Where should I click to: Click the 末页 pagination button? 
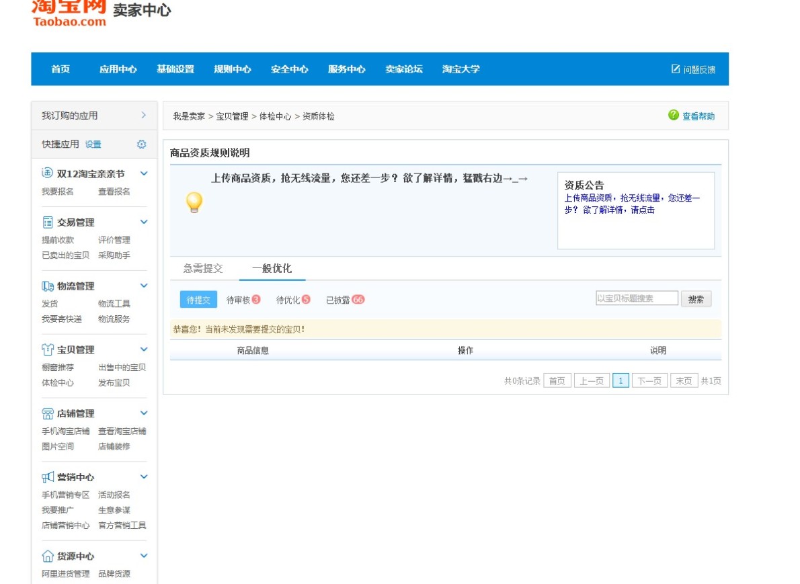pyautogui.click(x=684, y=380)
